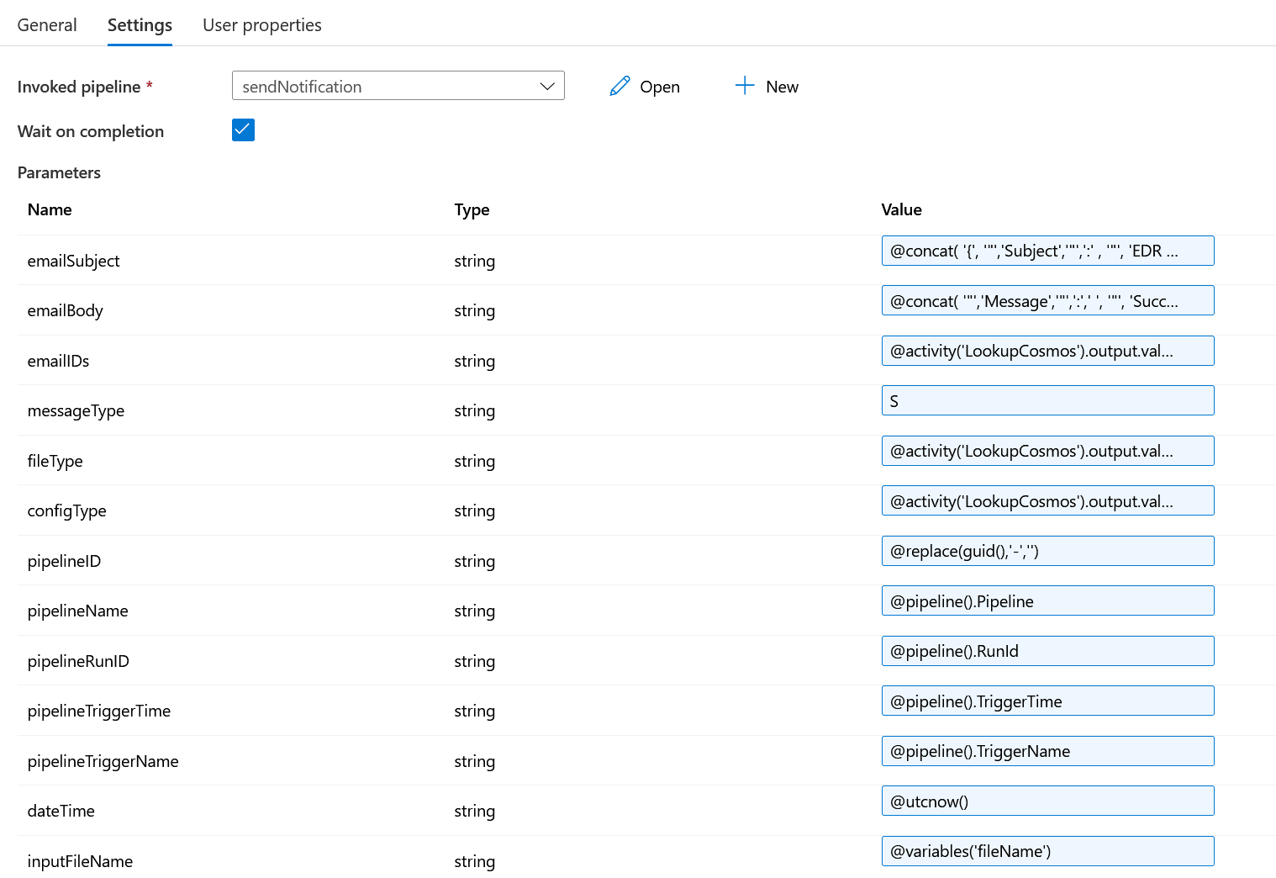This screenshot has height=878, width=1276.
Task: Open the User properties tab
Action: pyautogui.click(x=261, y=25)
